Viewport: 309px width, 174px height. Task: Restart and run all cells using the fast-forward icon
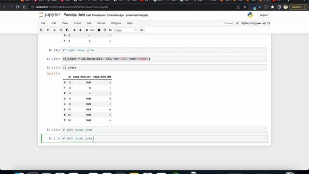point(111,30)
